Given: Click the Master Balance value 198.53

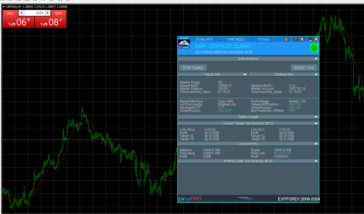Looking at the screenshot, I should click(x=223, y=89).
